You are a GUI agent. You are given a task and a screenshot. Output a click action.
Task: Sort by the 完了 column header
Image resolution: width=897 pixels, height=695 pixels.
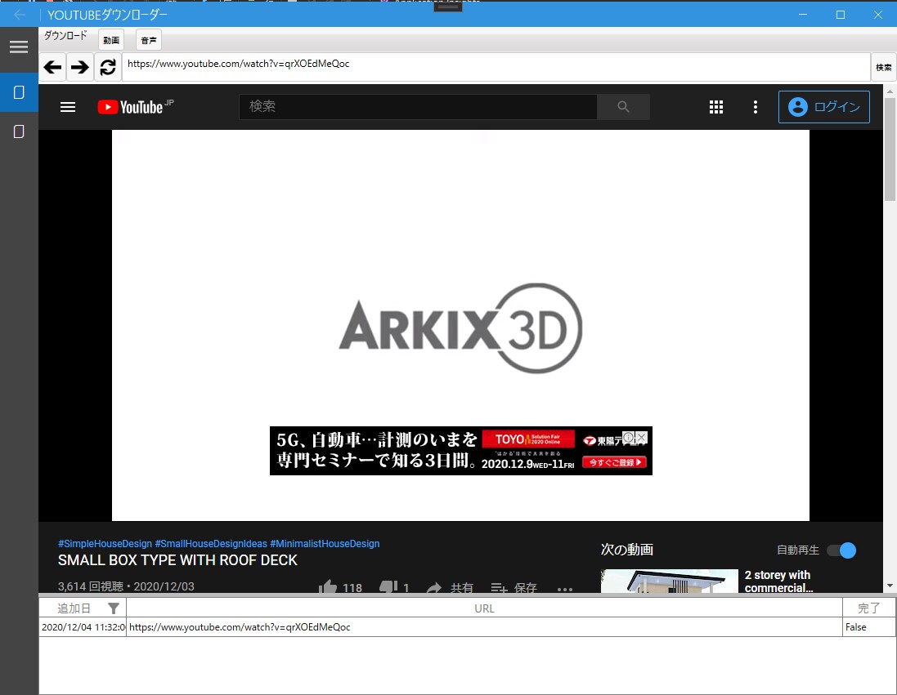[x=869, y=608]
